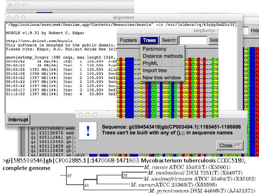This screenshot has width=259, height=194.
Task: Click close dot of the topmost background window
Action: (x=10, y=5)
